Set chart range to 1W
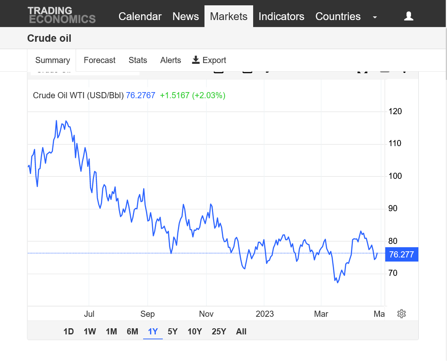The image size is (447, 361). [90, 331]
